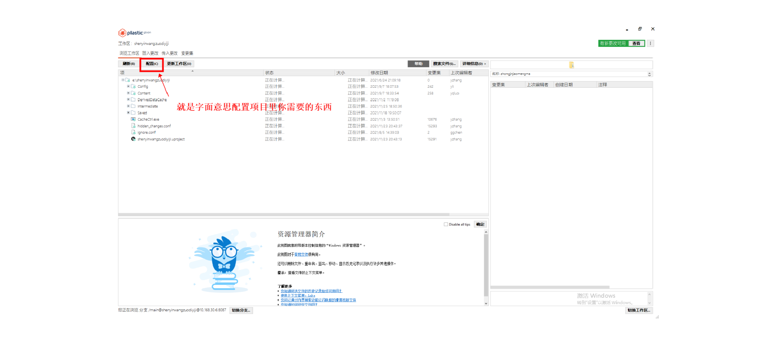Expand the Content folder tree node
780x350 pixels.
[128, 93]
